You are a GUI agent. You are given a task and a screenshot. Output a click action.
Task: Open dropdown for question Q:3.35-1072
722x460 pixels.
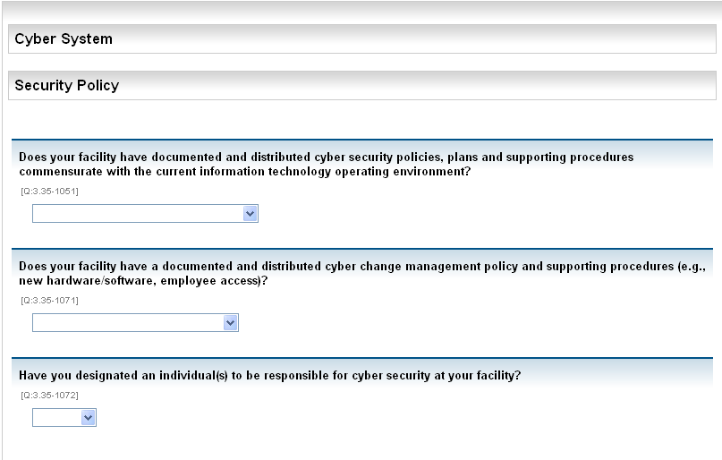pyautogui.click(x=64, y=418)
